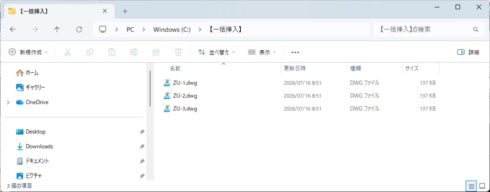This screenshot has width=490, height=192.
Task: Go forward with the right arrow
Action: coord(35,29)
